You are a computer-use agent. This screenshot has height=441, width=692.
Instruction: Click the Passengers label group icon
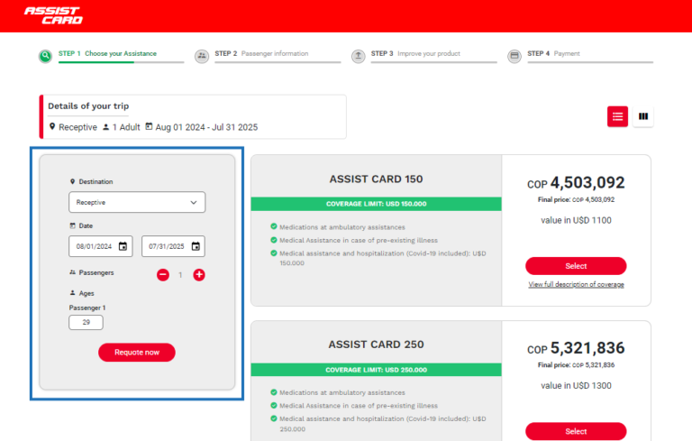73,272
